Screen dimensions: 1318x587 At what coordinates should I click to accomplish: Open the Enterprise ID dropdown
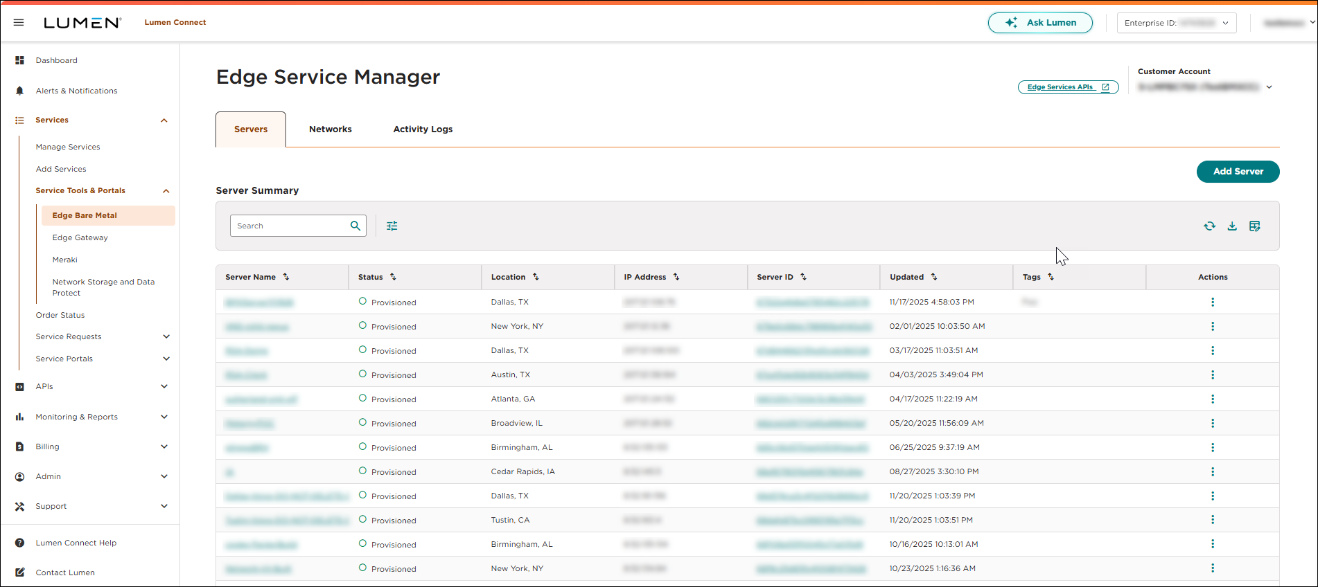1177,23
